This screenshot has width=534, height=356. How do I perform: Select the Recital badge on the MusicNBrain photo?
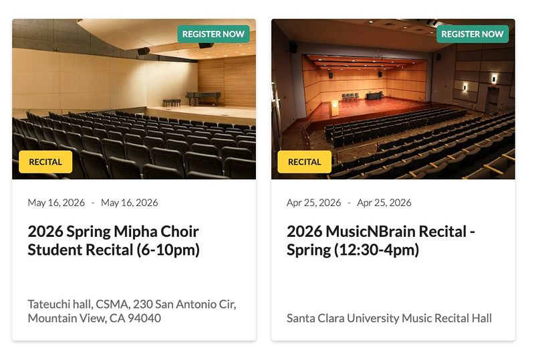304,162
